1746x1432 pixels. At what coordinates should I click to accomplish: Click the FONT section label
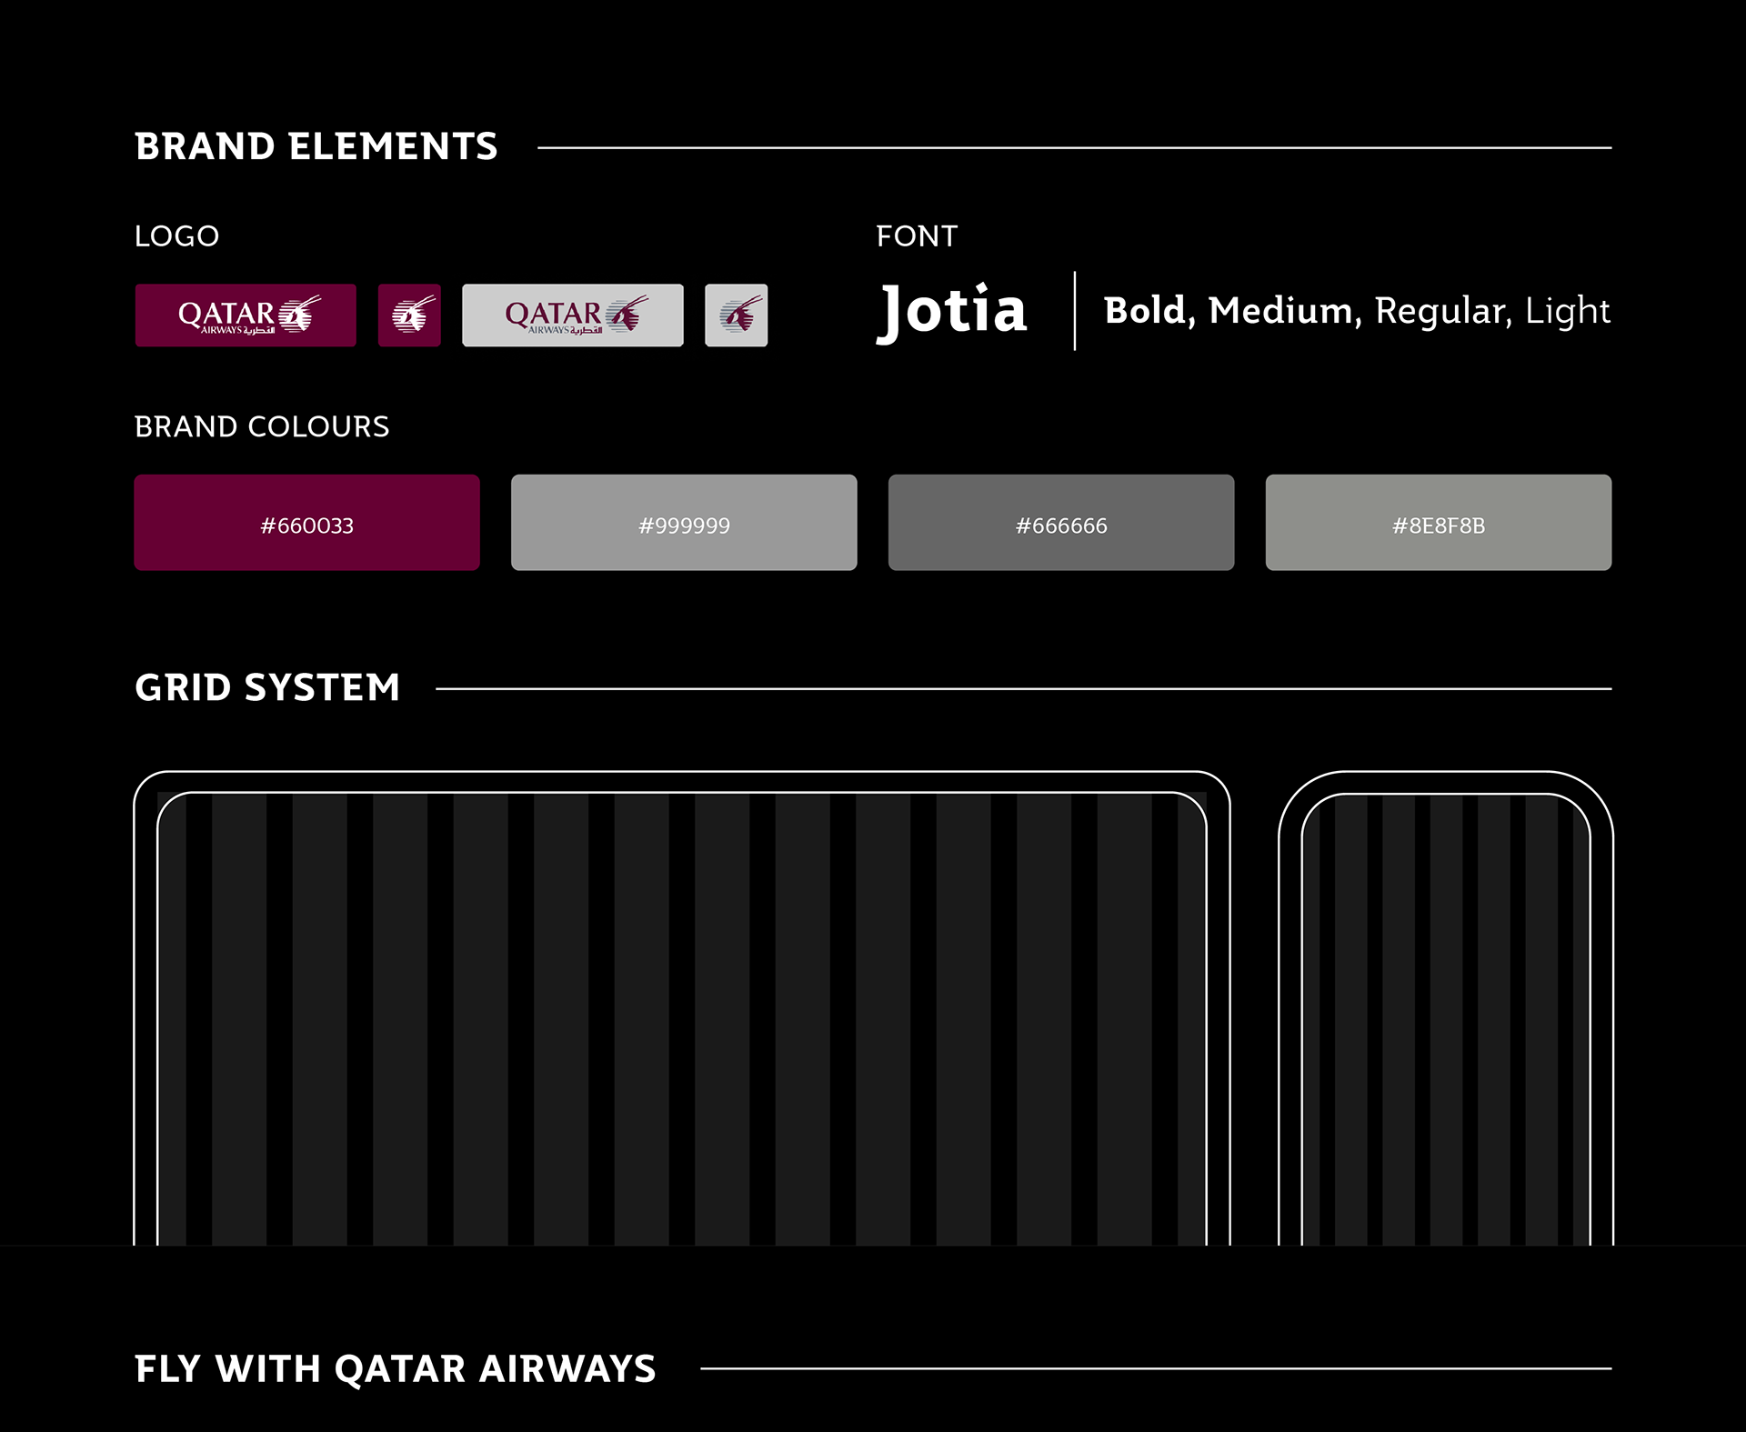point(917,236)
